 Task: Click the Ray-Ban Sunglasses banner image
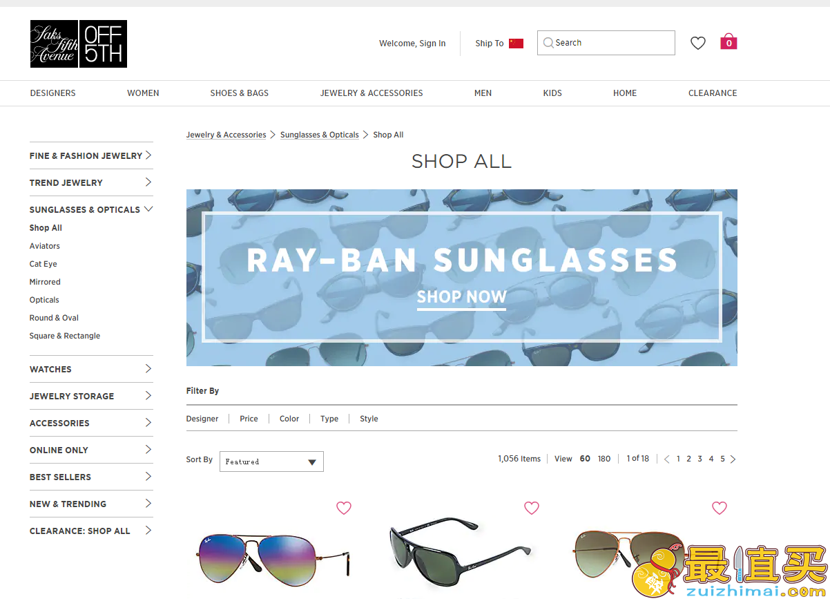point(461,278)
